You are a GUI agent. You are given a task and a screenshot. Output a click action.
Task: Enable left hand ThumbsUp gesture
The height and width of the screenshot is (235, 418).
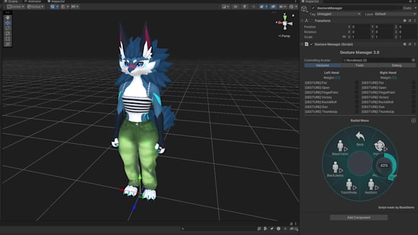[x=357, y=112]
